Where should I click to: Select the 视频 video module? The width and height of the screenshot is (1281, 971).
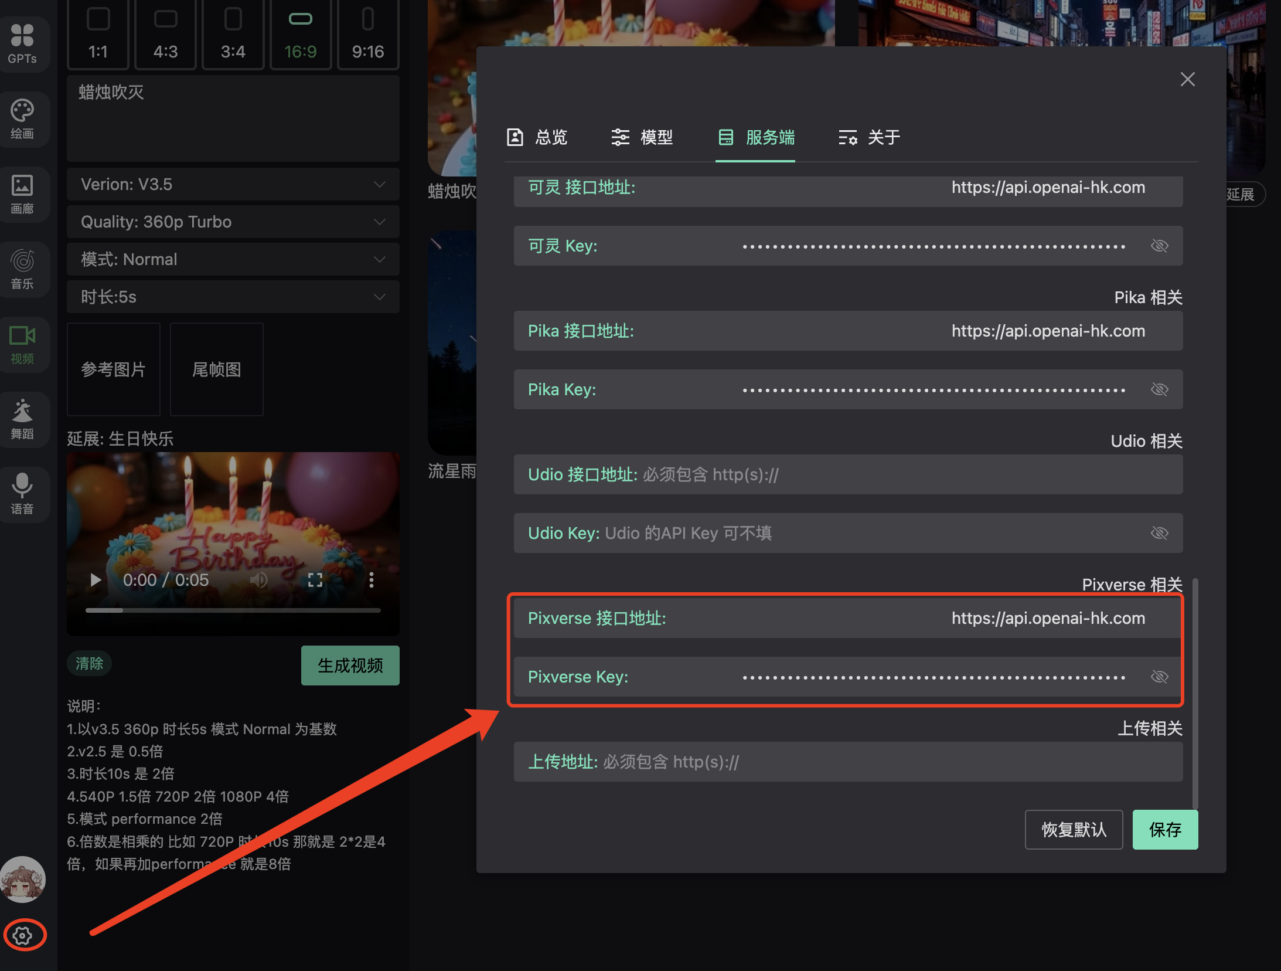pos(24,344)
